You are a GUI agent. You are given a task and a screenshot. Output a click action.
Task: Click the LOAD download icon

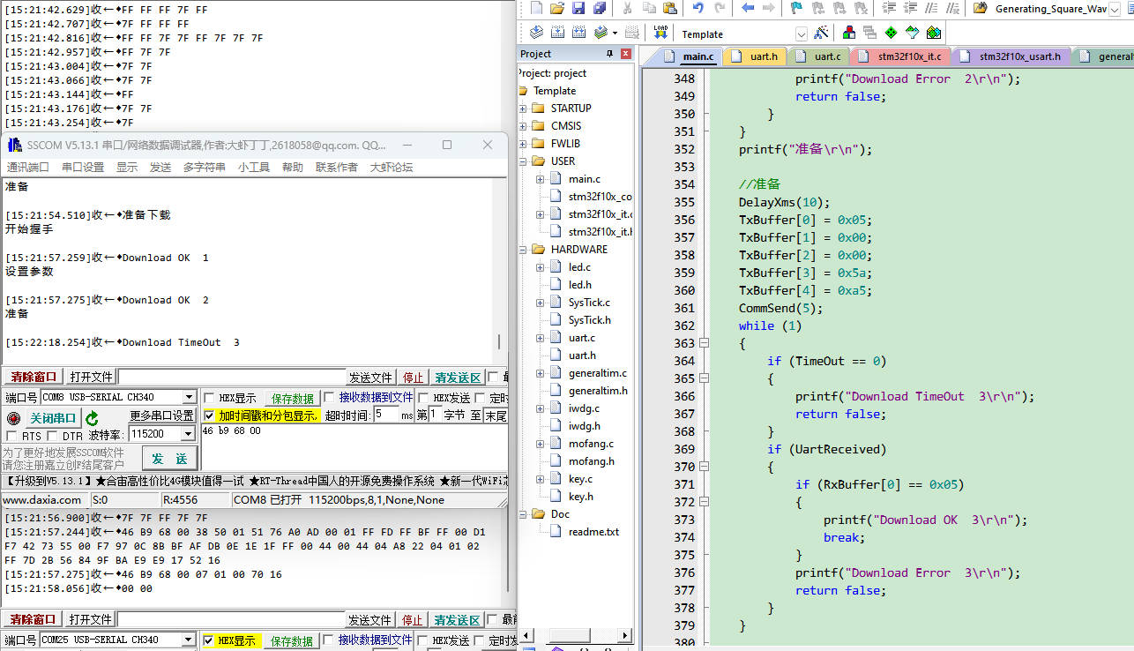[x=660, y=33]
